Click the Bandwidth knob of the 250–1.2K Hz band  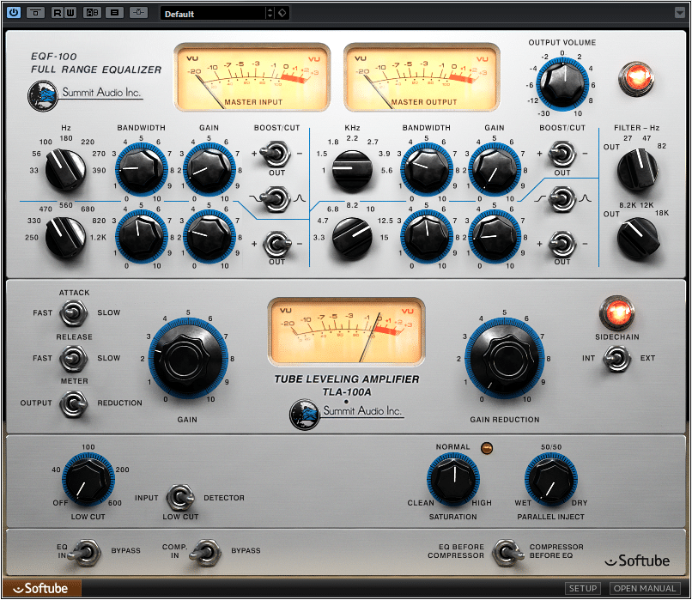coord(141,237)
